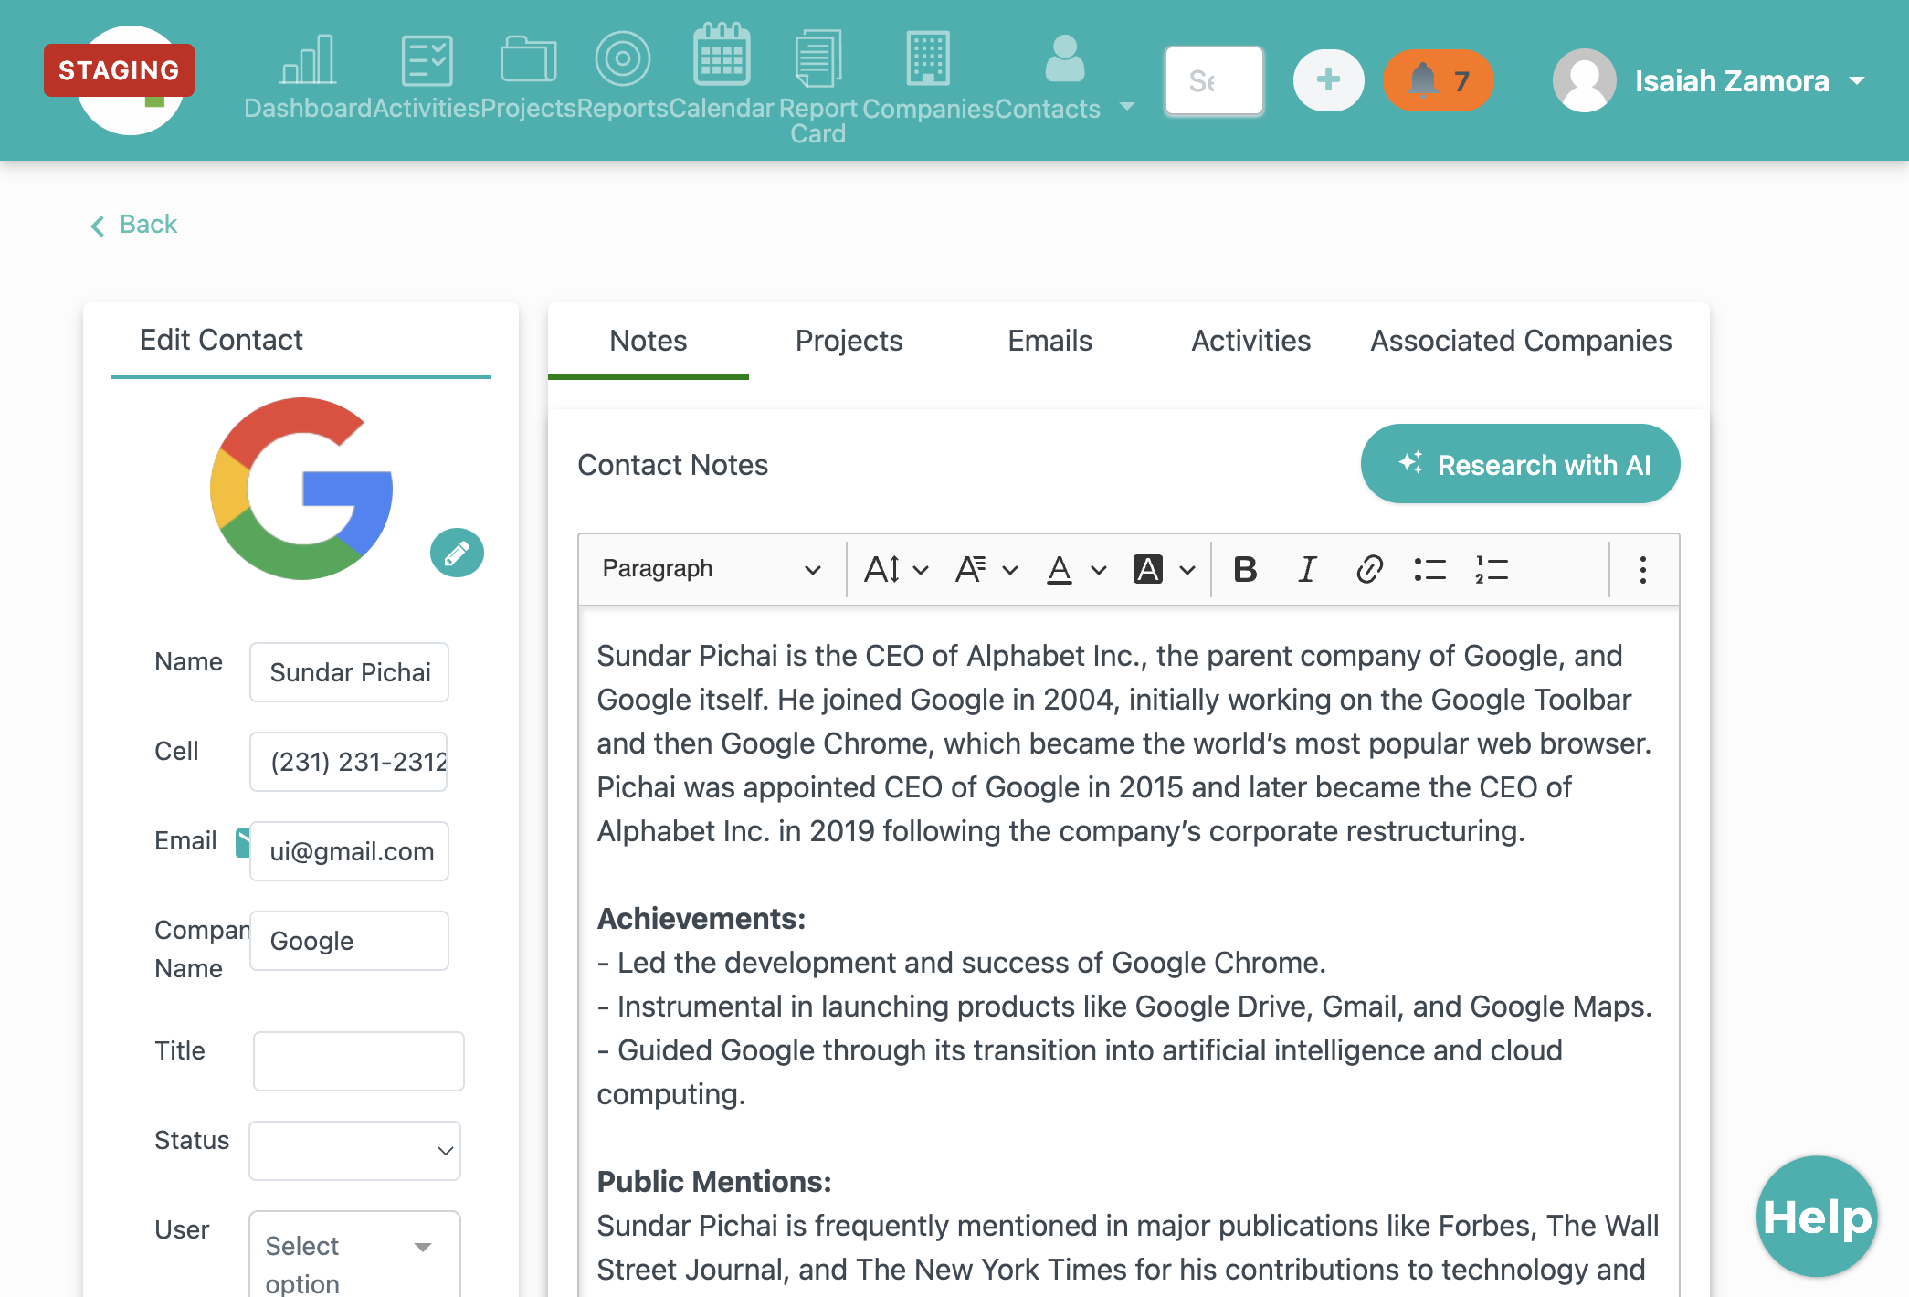Click the plus add button
1909x1297 pixels.
[1329, 80]
